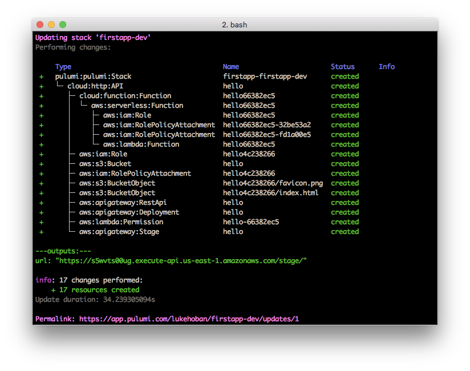Click the plus sign beside pulumi:pulumi:Stack
The image size is (470, 371).
pyautogui.click(x=41, y=76)
